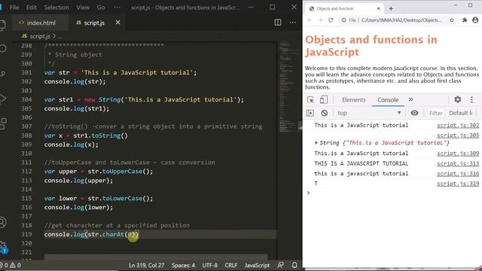482x271 pixels.
Task: Click the horizontal editor scrollbar
Action: (156, 257)
